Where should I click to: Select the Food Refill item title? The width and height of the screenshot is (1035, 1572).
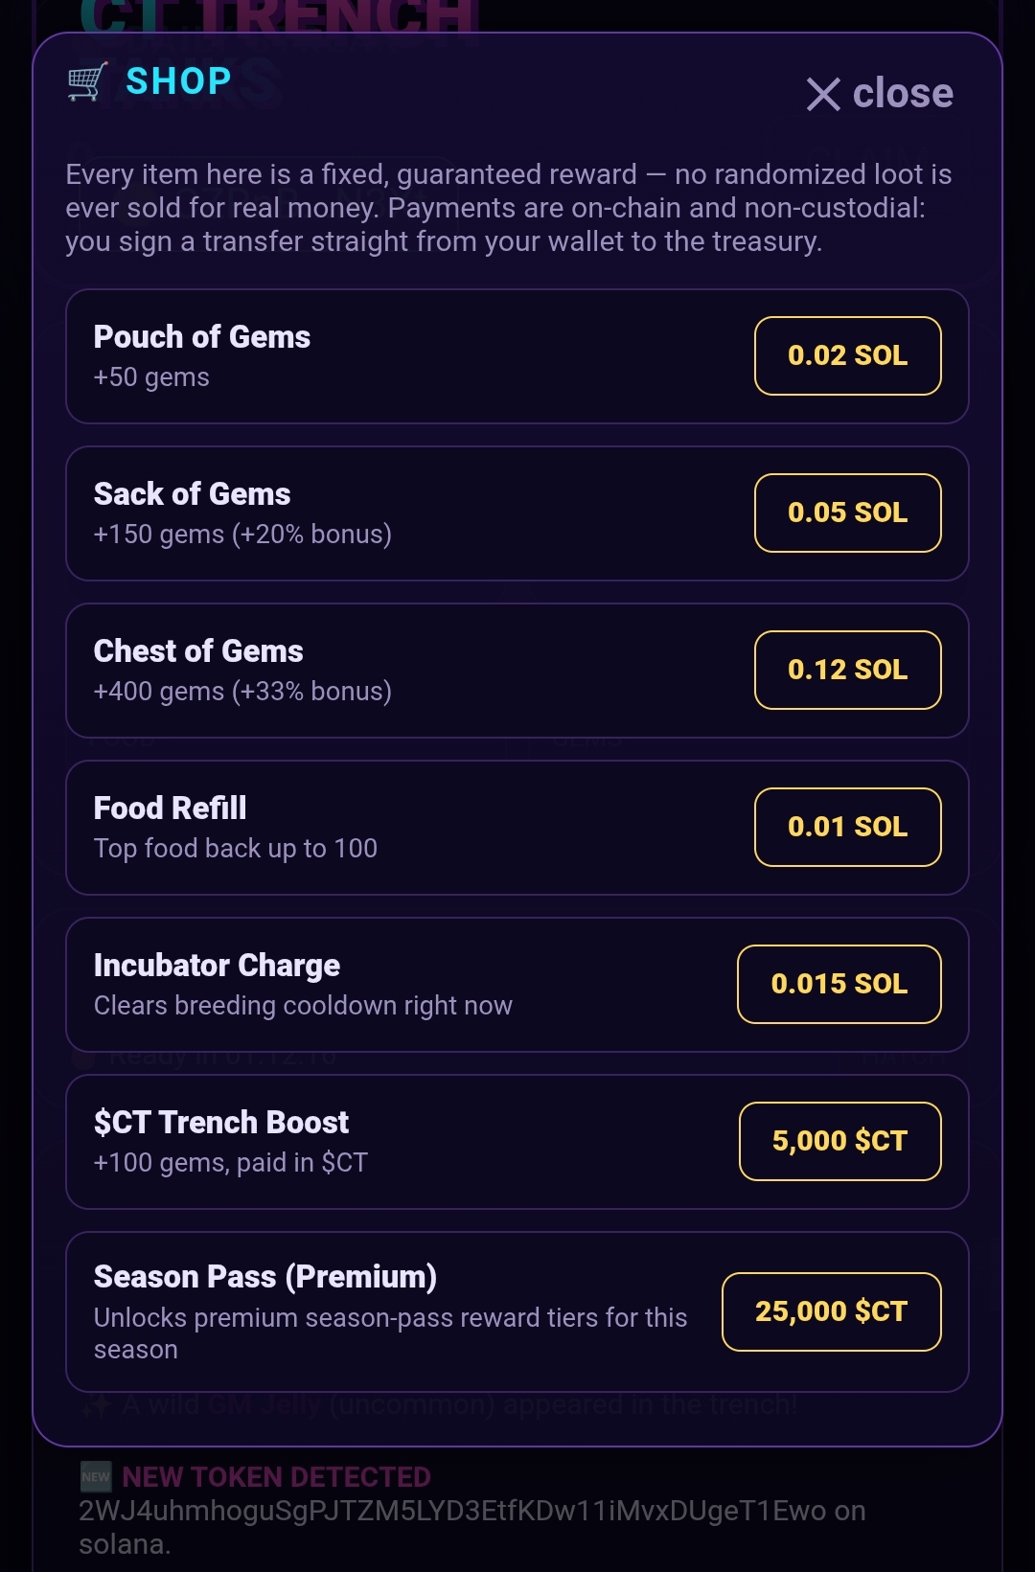pos(171,809)
